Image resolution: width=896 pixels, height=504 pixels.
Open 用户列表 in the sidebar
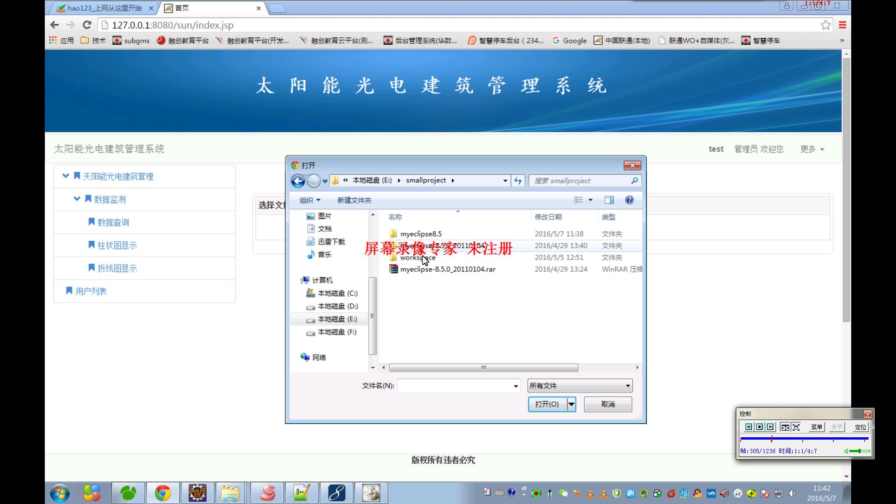(x=91, y=291)
